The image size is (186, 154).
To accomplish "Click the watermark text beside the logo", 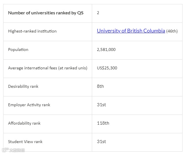I will coord(17,150).
